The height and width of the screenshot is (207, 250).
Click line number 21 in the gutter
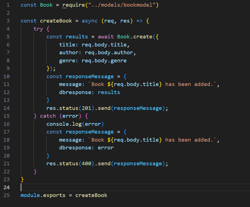6,164
